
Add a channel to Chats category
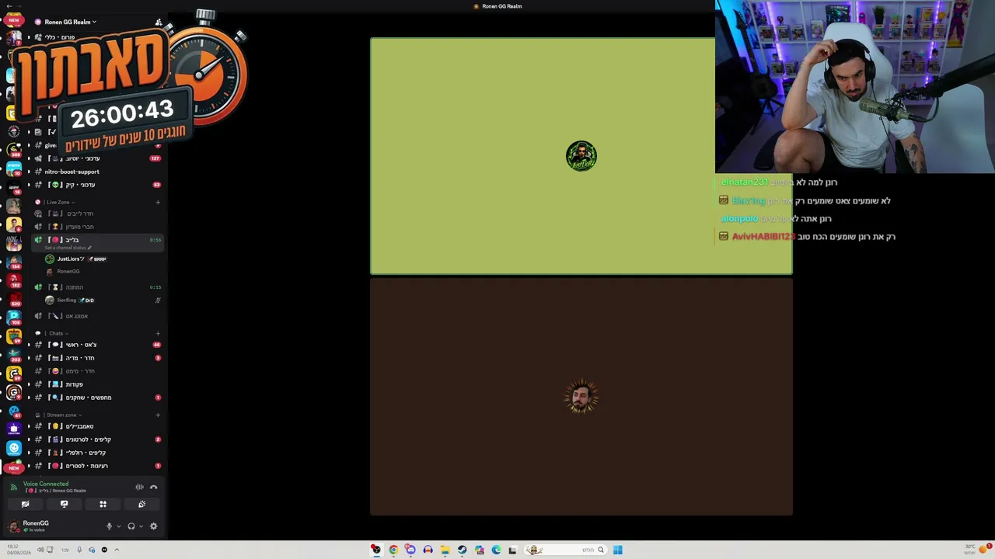click(x=158, y=333)
